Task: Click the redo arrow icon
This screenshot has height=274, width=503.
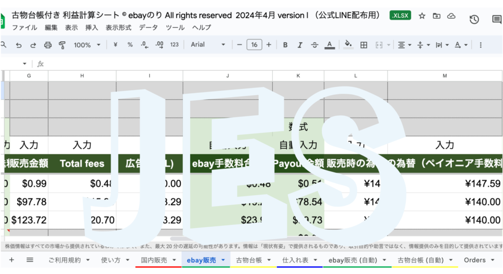Action: (x=33, y=45)
